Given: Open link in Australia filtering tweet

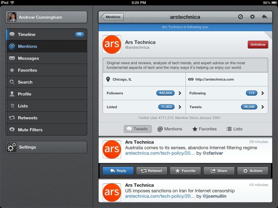Looking at the screenshot, I should (160, 153).
